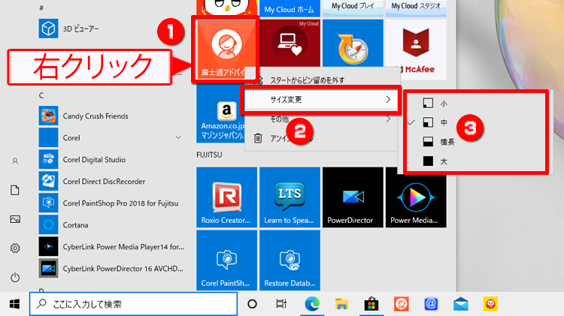This screenshot has height=316, width=564.
Task: Open the McAfee tile
Action: point(416,50)
